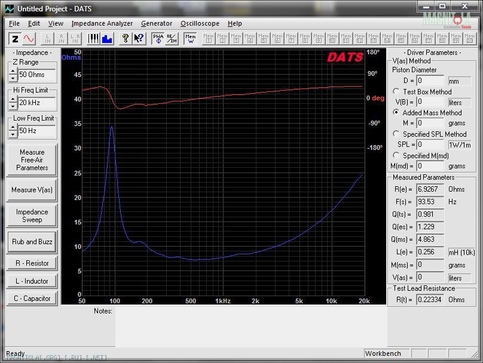Open the View menu
483x363 pixels.
click(x=56, y=23)
